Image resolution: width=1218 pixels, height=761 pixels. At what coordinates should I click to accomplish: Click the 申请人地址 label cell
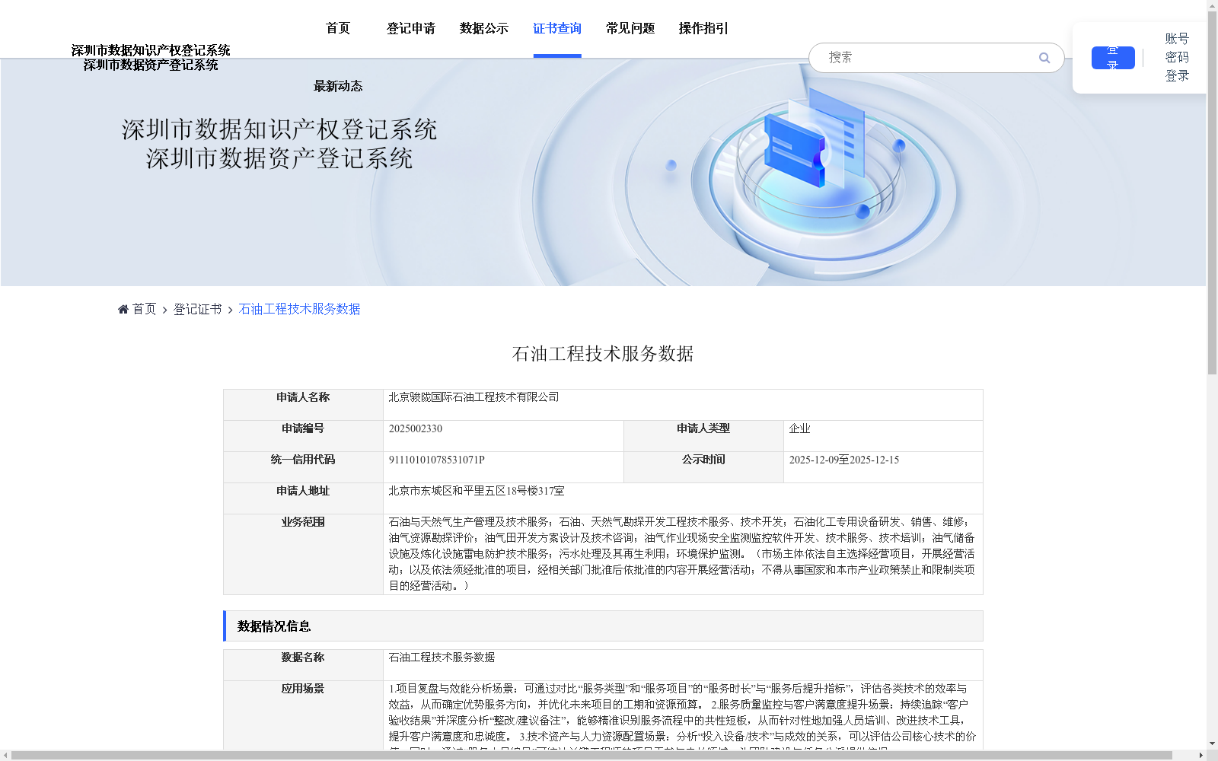[x=303, y=498]
